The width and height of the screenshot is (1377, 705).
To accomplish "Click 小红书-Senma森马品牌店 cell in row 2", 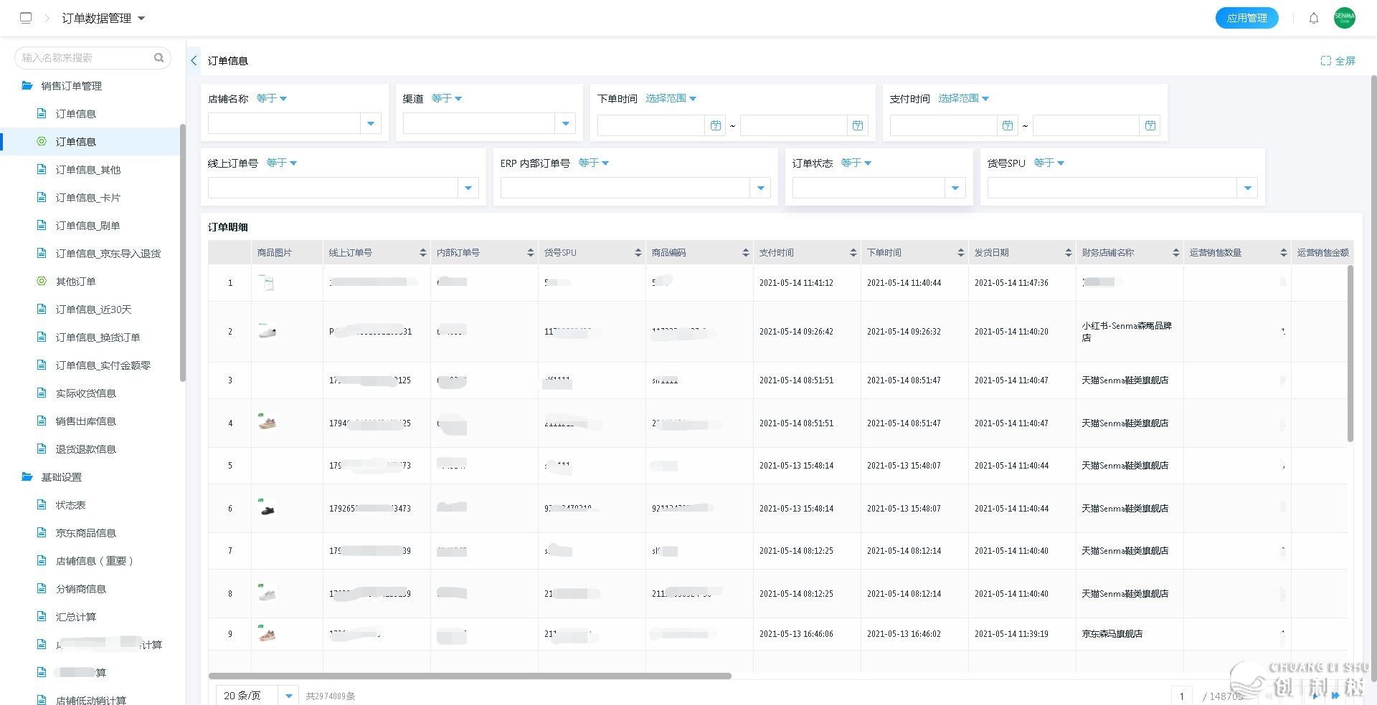I will click(x=1127, y=332).
